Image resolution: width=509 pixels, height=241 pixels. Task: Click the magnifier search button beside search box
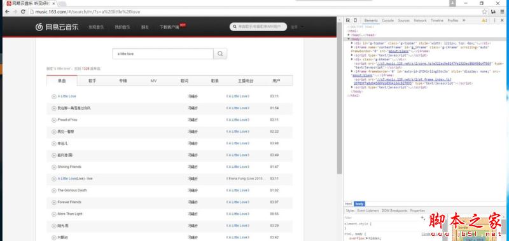(x=220, y=54)
